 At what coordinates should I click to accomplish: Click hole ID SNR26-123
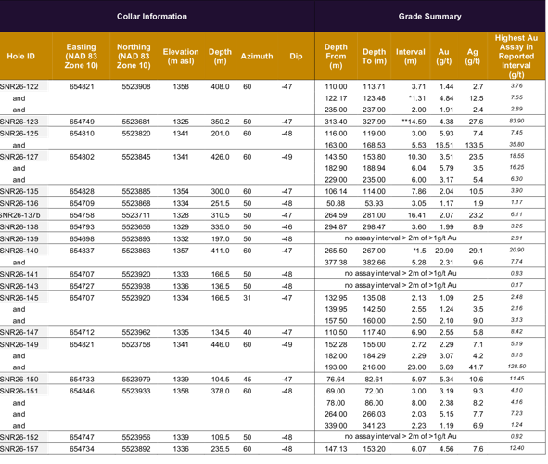click(19, 122)
